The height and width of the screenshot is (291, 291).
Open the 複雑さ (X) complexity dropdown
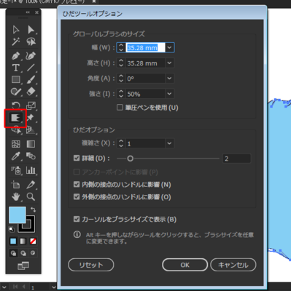169,143
